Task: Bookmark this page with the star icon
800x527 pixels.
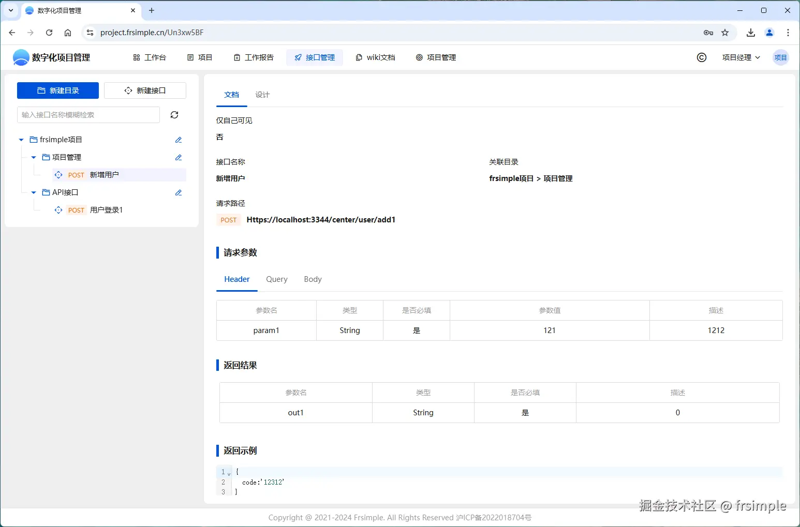Action: (726, 33)
